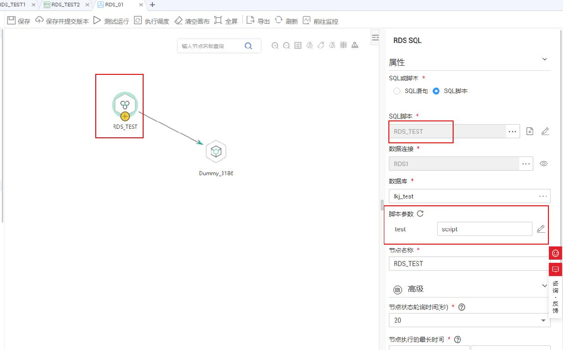Open 咨询·反馈 consultation feedback
563x350 pixels.
tap(555, 297)
